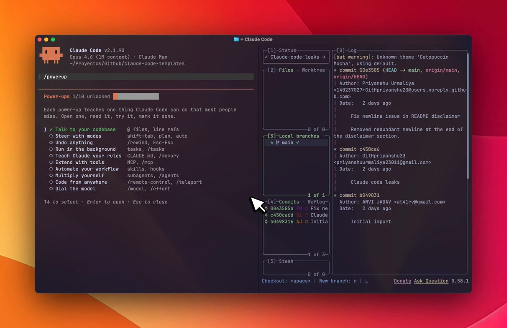This screenshot has width=507, height=328.
Task: Click the path ~/Proyectos/Github/claude-code-templates
Action: click(127, 64)
